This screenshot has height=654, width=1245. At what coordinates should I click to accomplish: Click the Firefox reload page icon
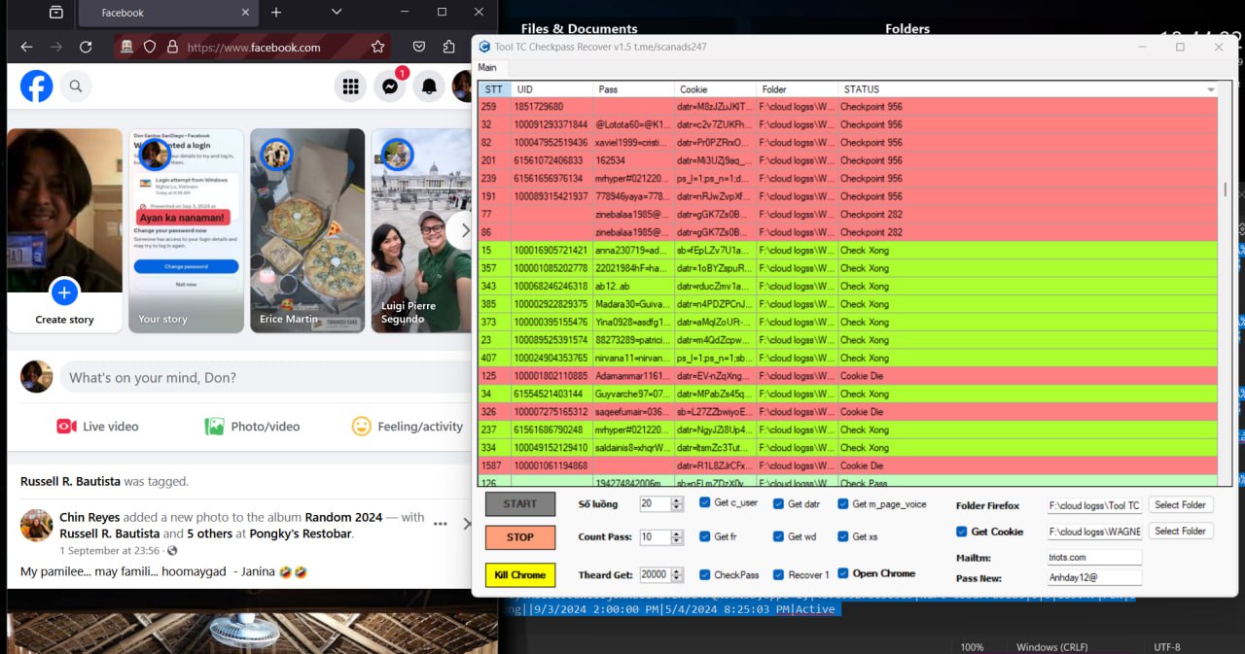click(x=86, y=47)
